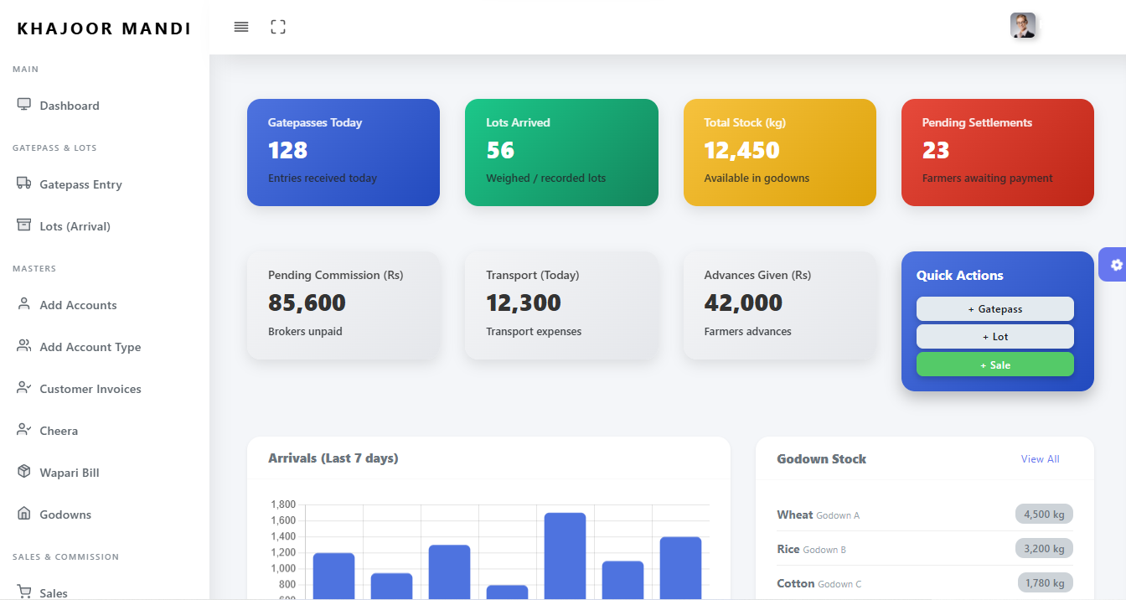
Task: Click the View All link in Godown Stock
Action: coord(1041,459)
